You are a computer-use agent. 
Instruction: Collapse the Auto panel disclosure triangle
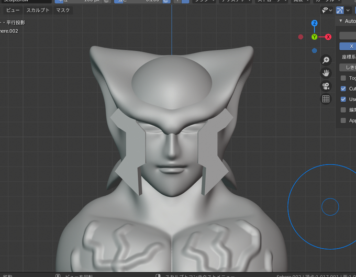click(341, 21)
